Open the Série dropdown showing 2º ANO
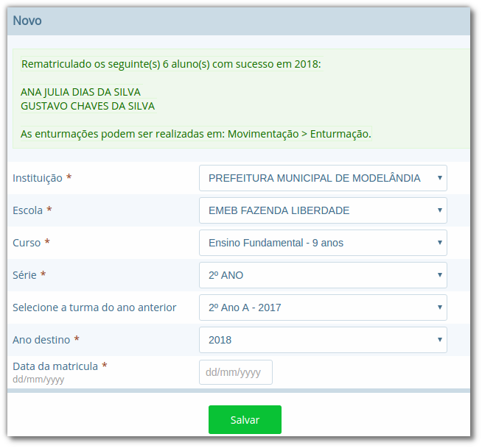482x448 pixels. (323, 275)
